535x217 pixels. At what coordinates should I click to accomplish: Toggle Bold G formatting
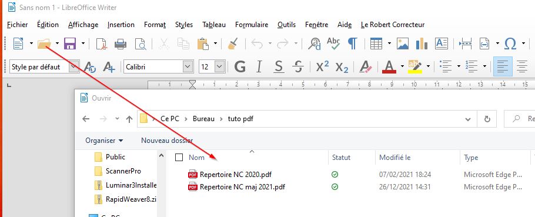240,66
